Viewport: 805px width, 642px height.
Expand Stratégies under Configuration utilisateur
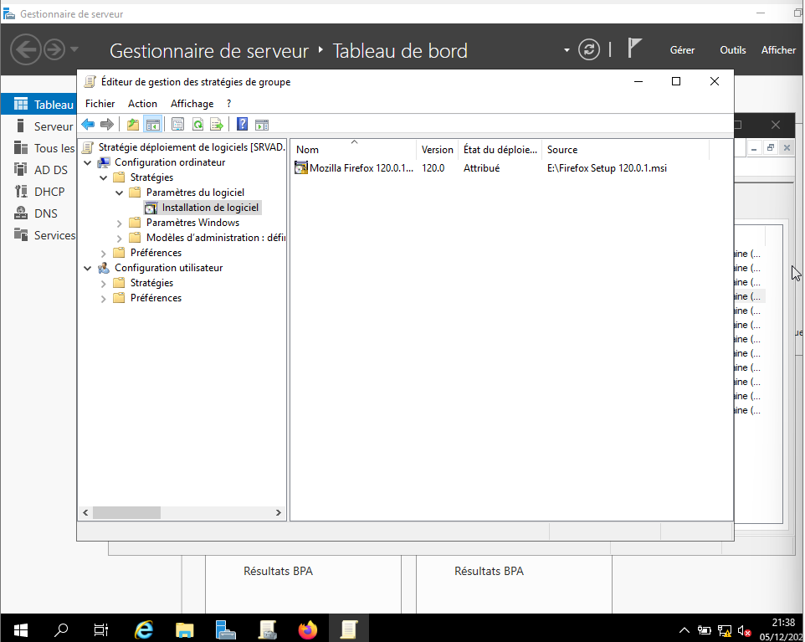coord(104,283)
